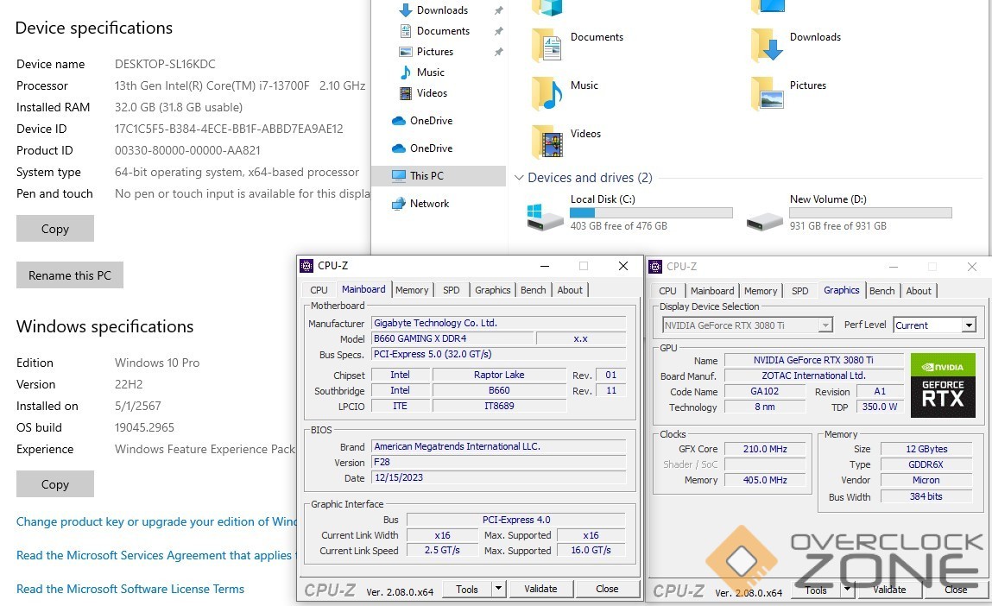Image resolution: width=992 pixels, height=606 pixels.
Task: Open the Music folder icon in main pane
Action: point(547,92)
